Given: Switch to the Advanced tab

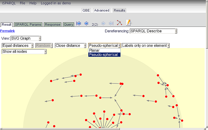Looking at the screenshot, I should click(102, 10).
